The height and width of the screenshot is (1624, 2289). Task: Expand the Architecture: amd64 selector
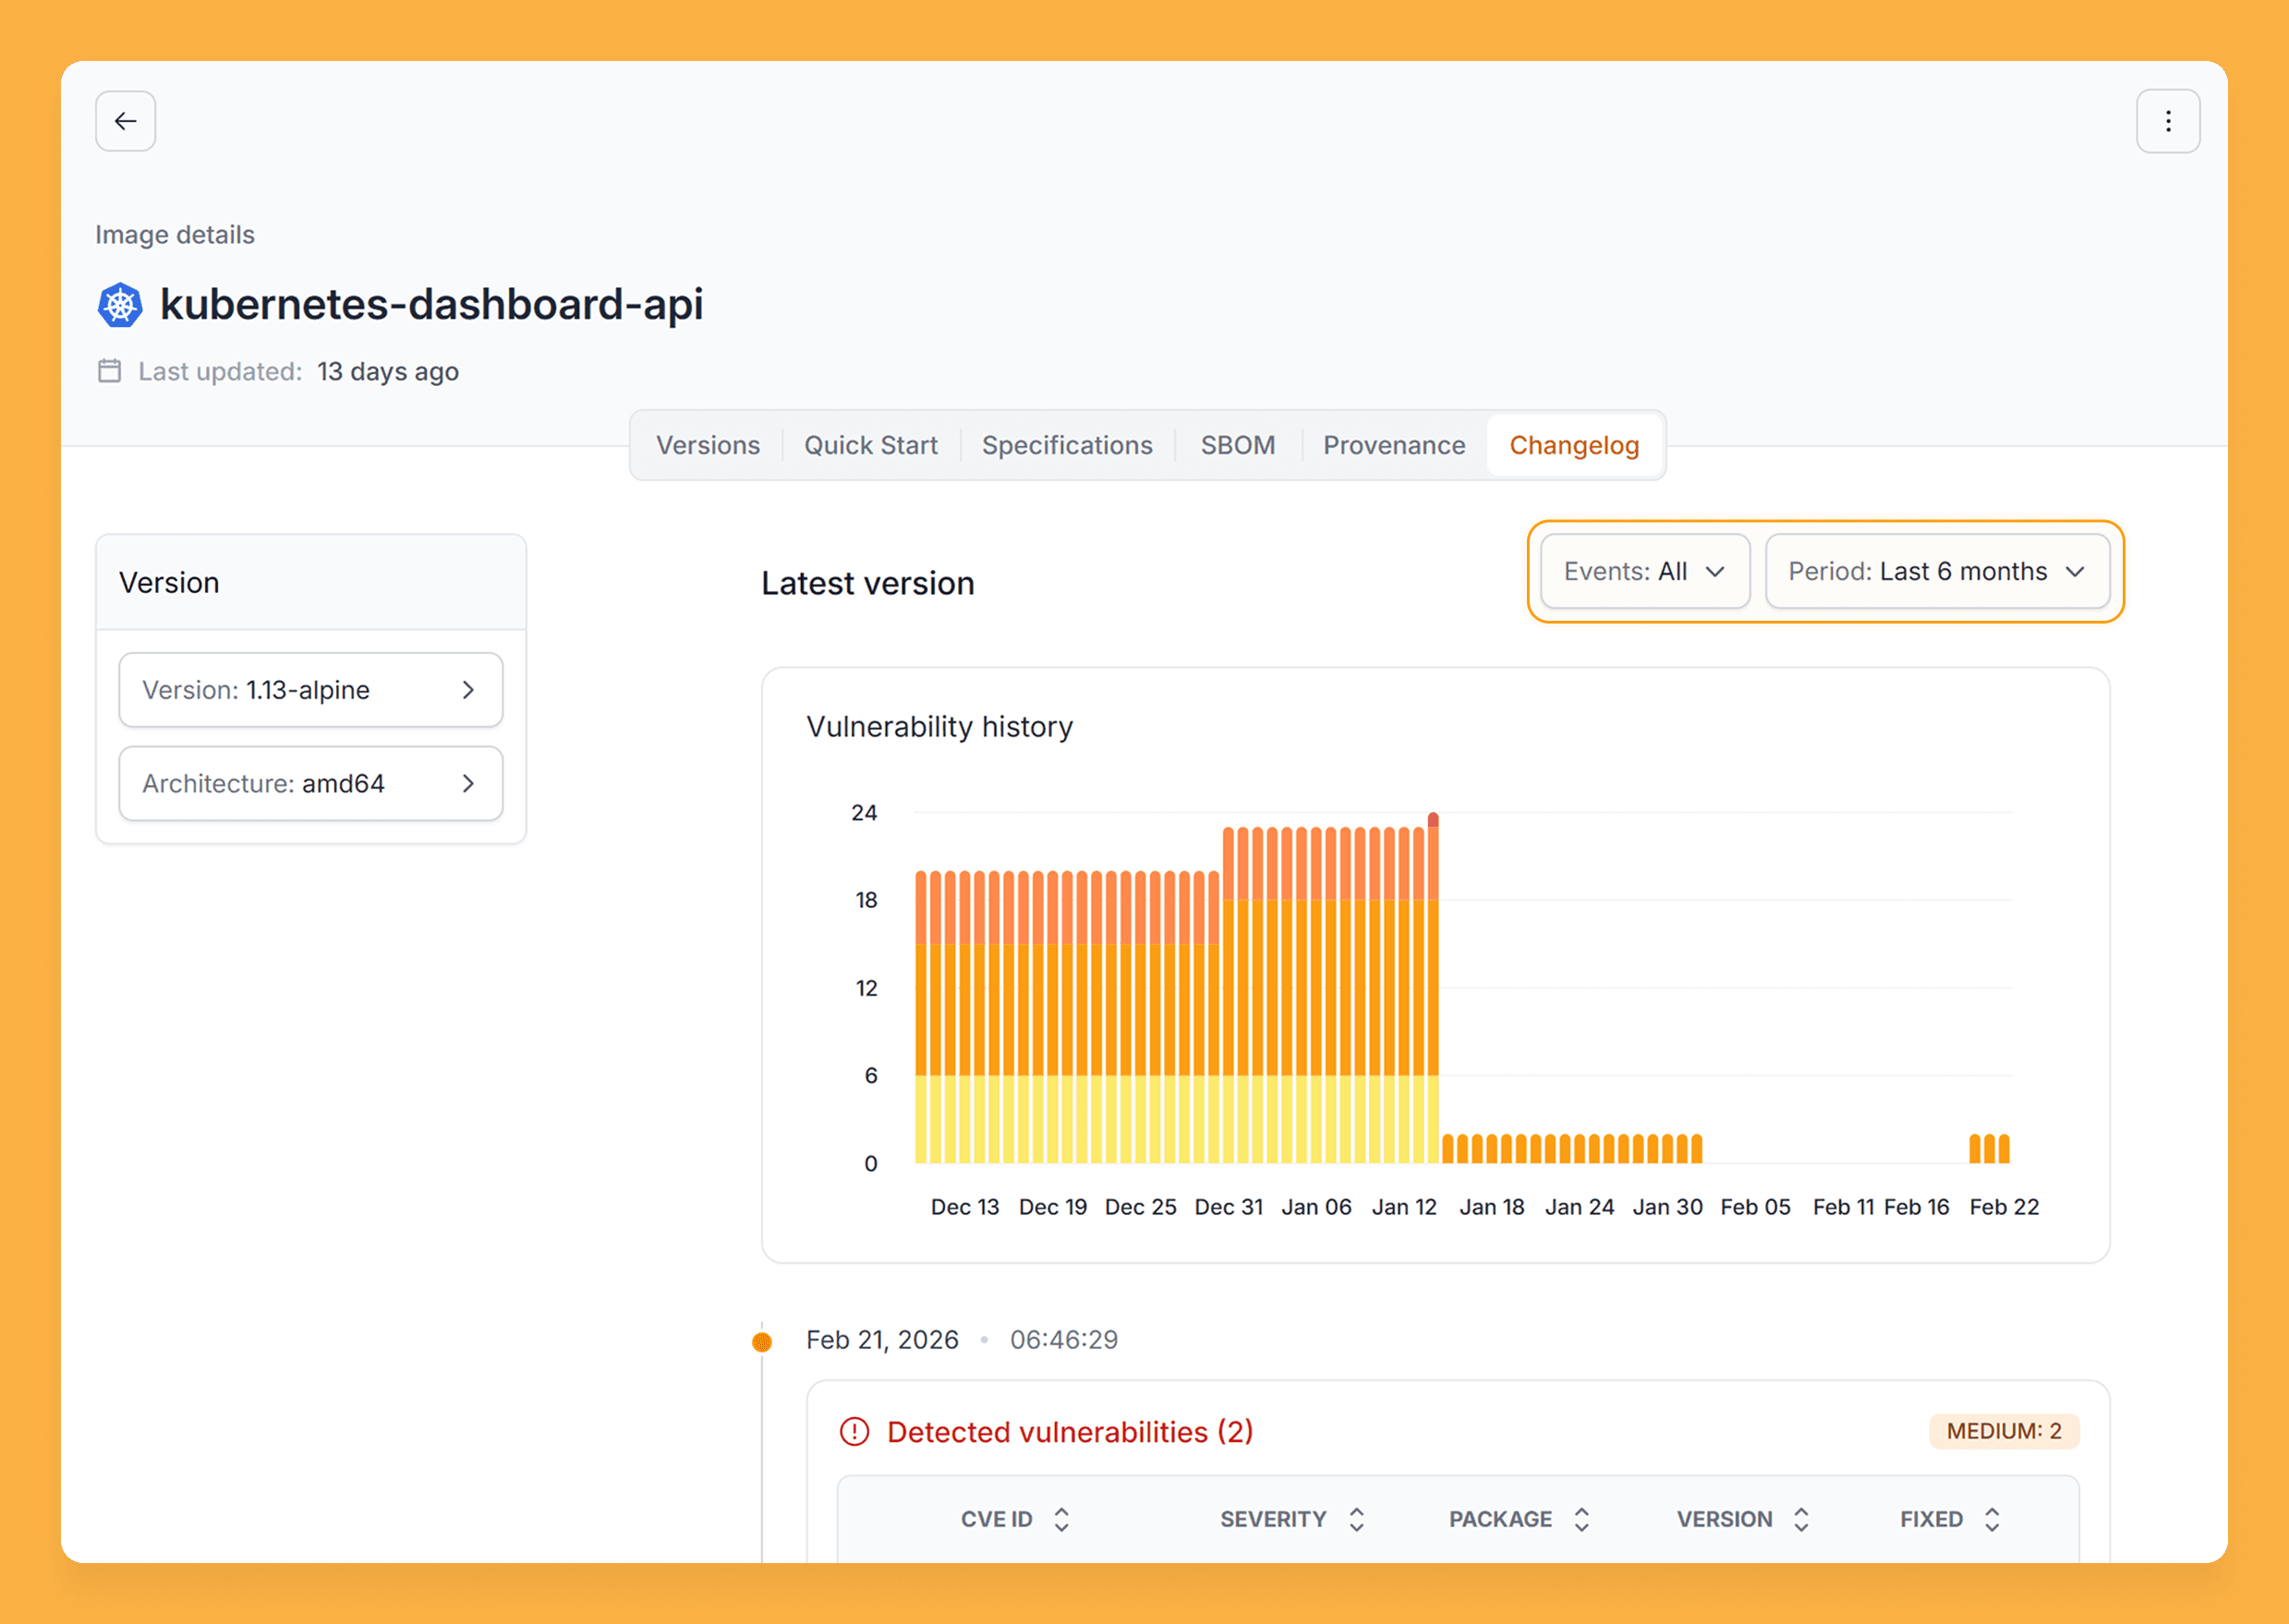point(310,783)
